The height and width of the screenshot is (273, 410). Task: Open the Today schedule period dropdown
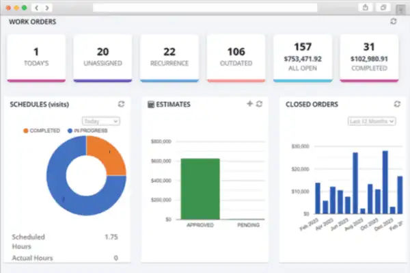click(x=101, y=121)
